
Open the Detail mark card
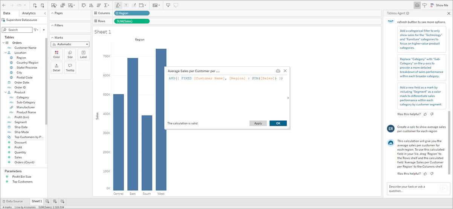click(x=57, y=67)
